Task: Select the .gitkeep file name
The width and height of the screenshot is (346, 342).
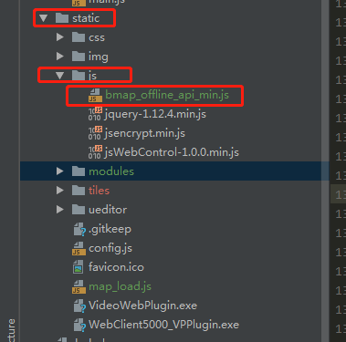Action: point(110,229)
